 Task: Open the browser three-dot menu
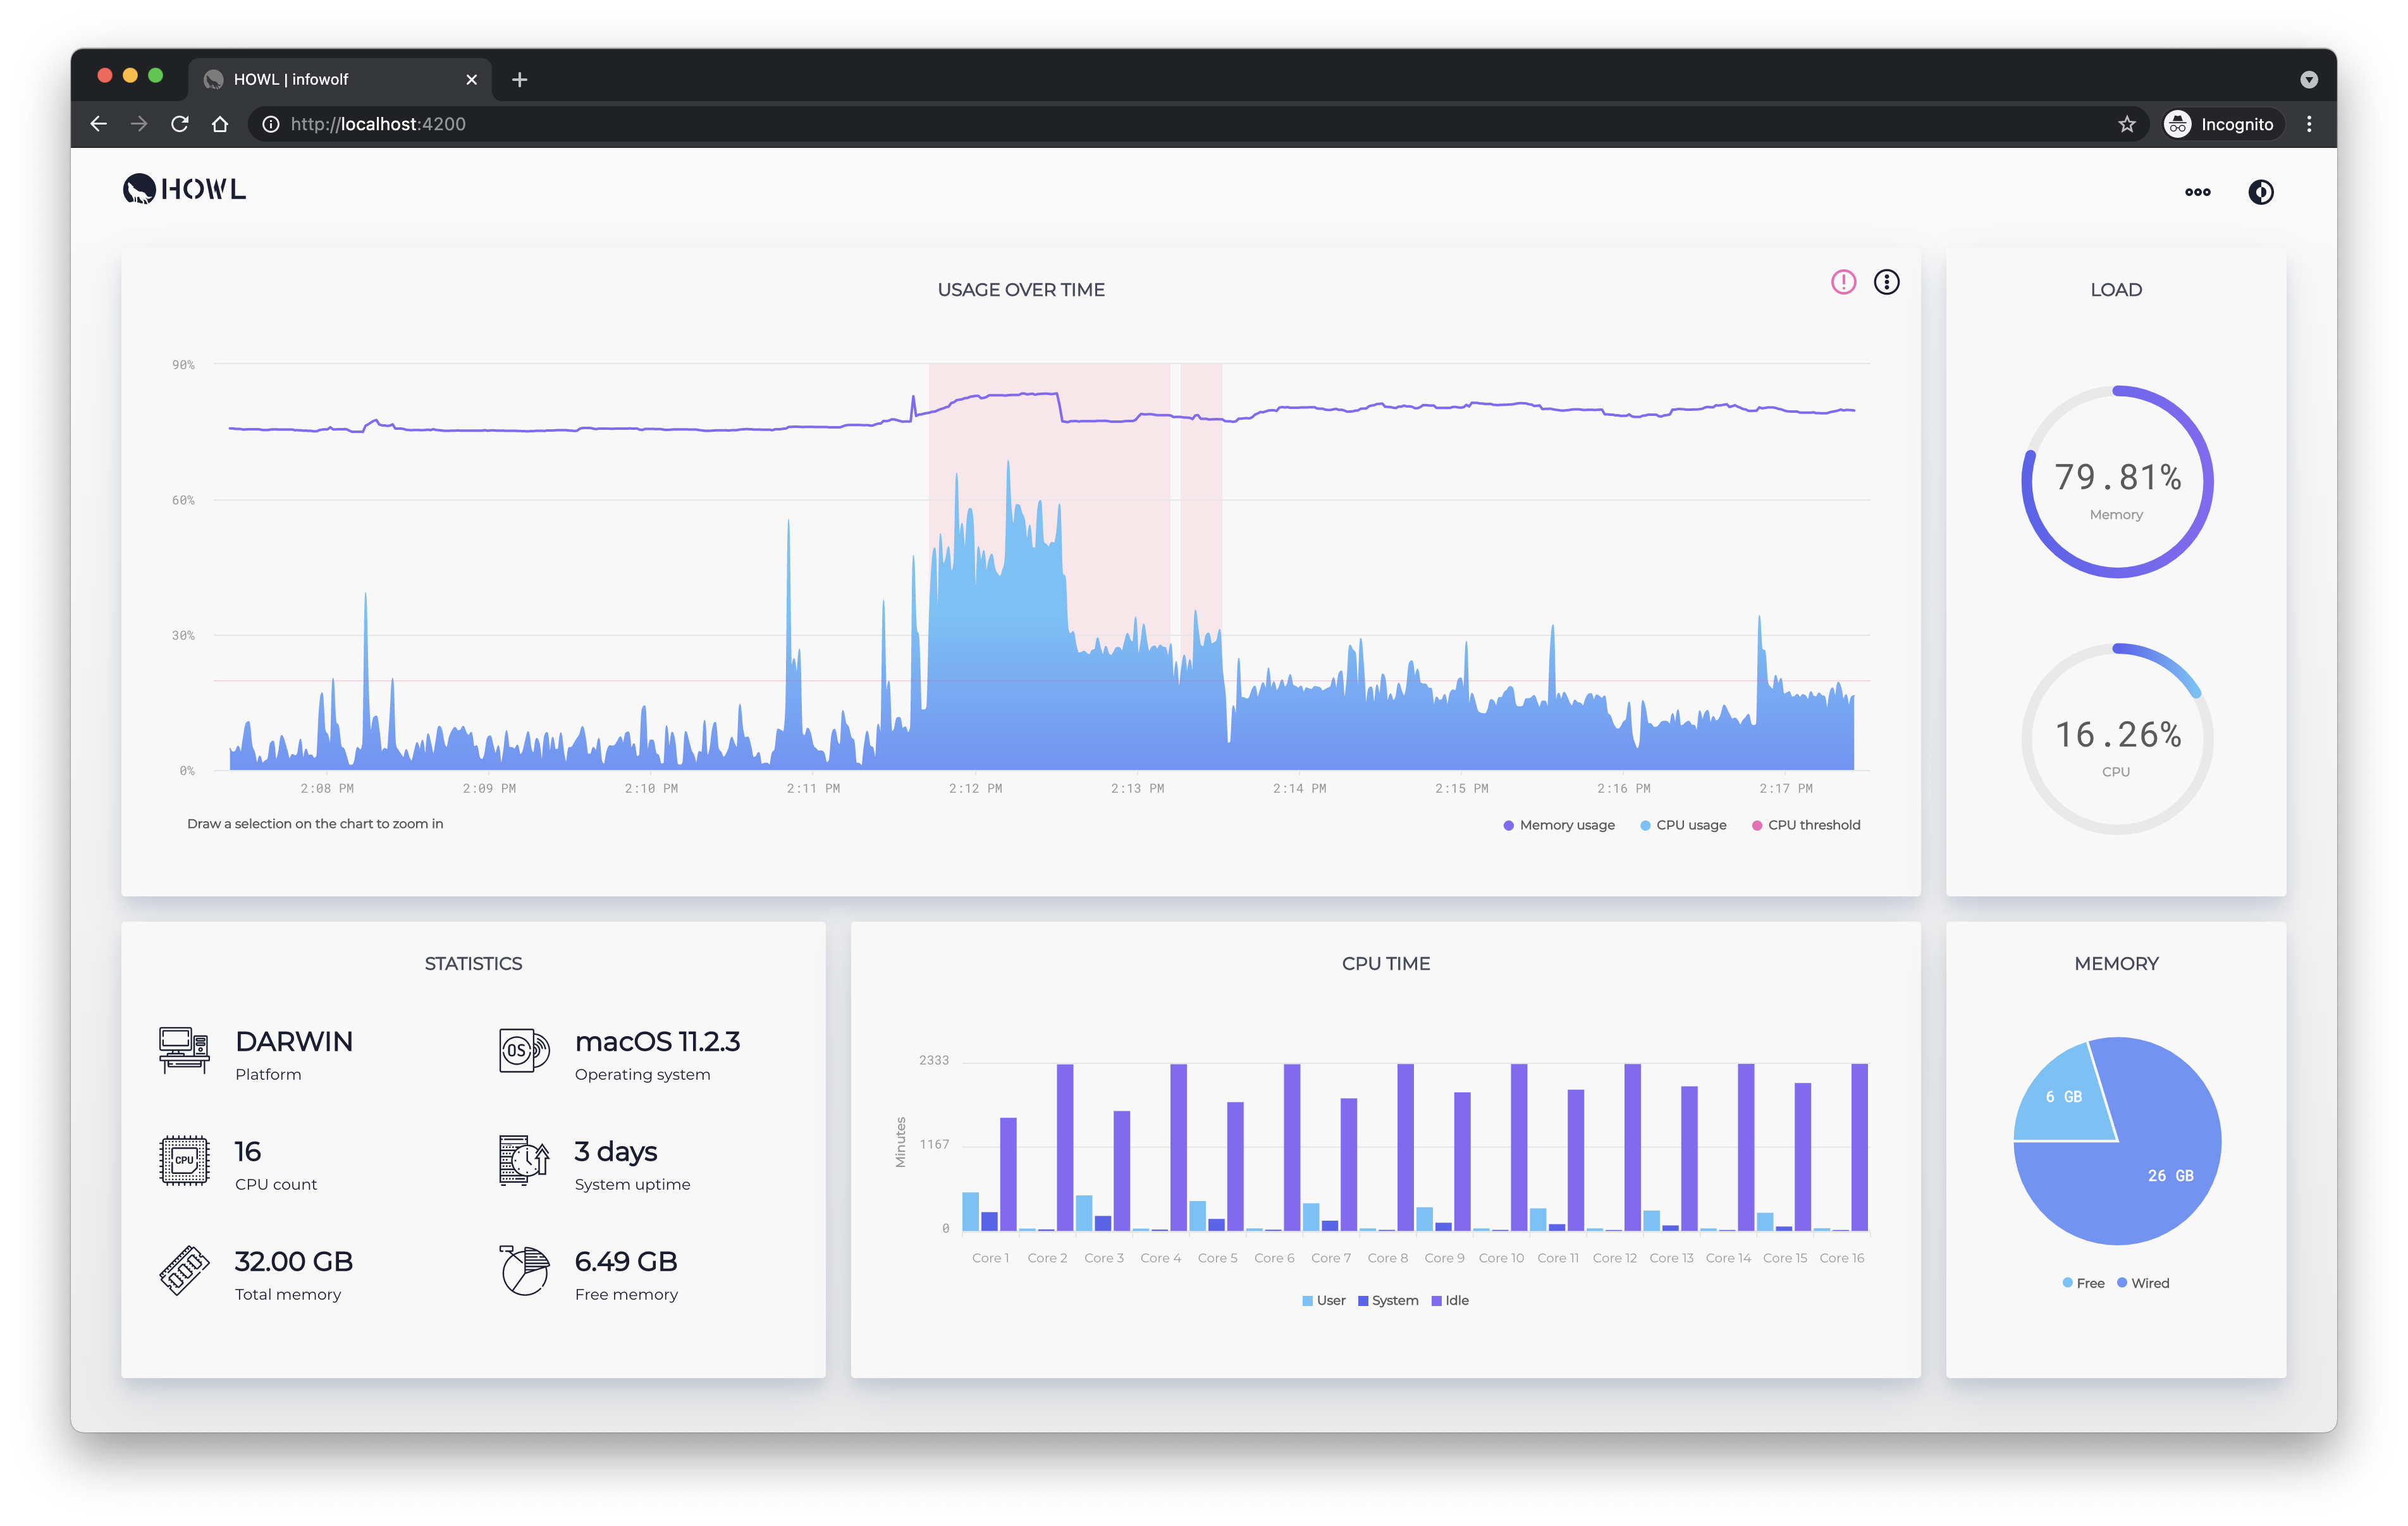[x=2309, y=124]
